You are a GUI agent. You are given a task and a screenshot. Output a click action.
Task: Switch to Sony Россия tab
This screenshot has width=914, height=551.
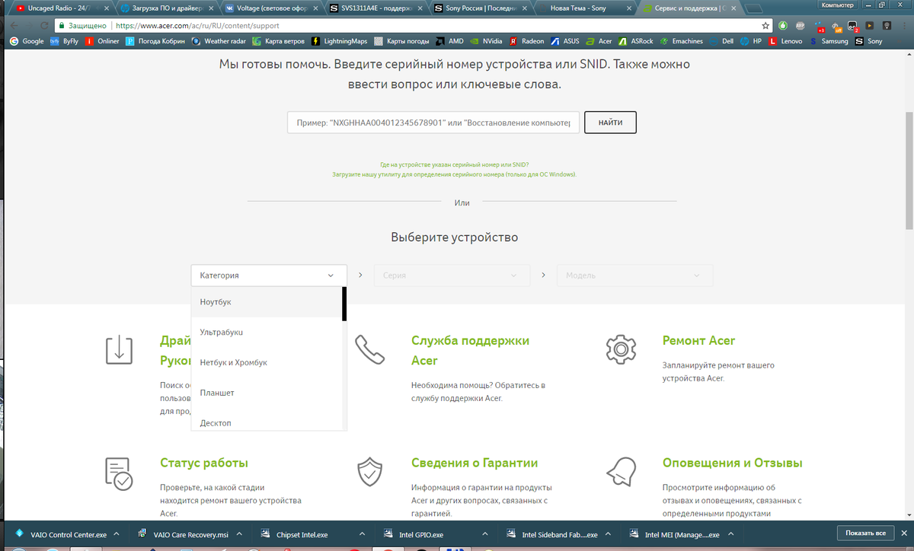point(480,9)
